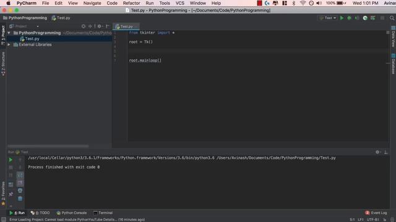Open the Tools menu

point(165,3)
